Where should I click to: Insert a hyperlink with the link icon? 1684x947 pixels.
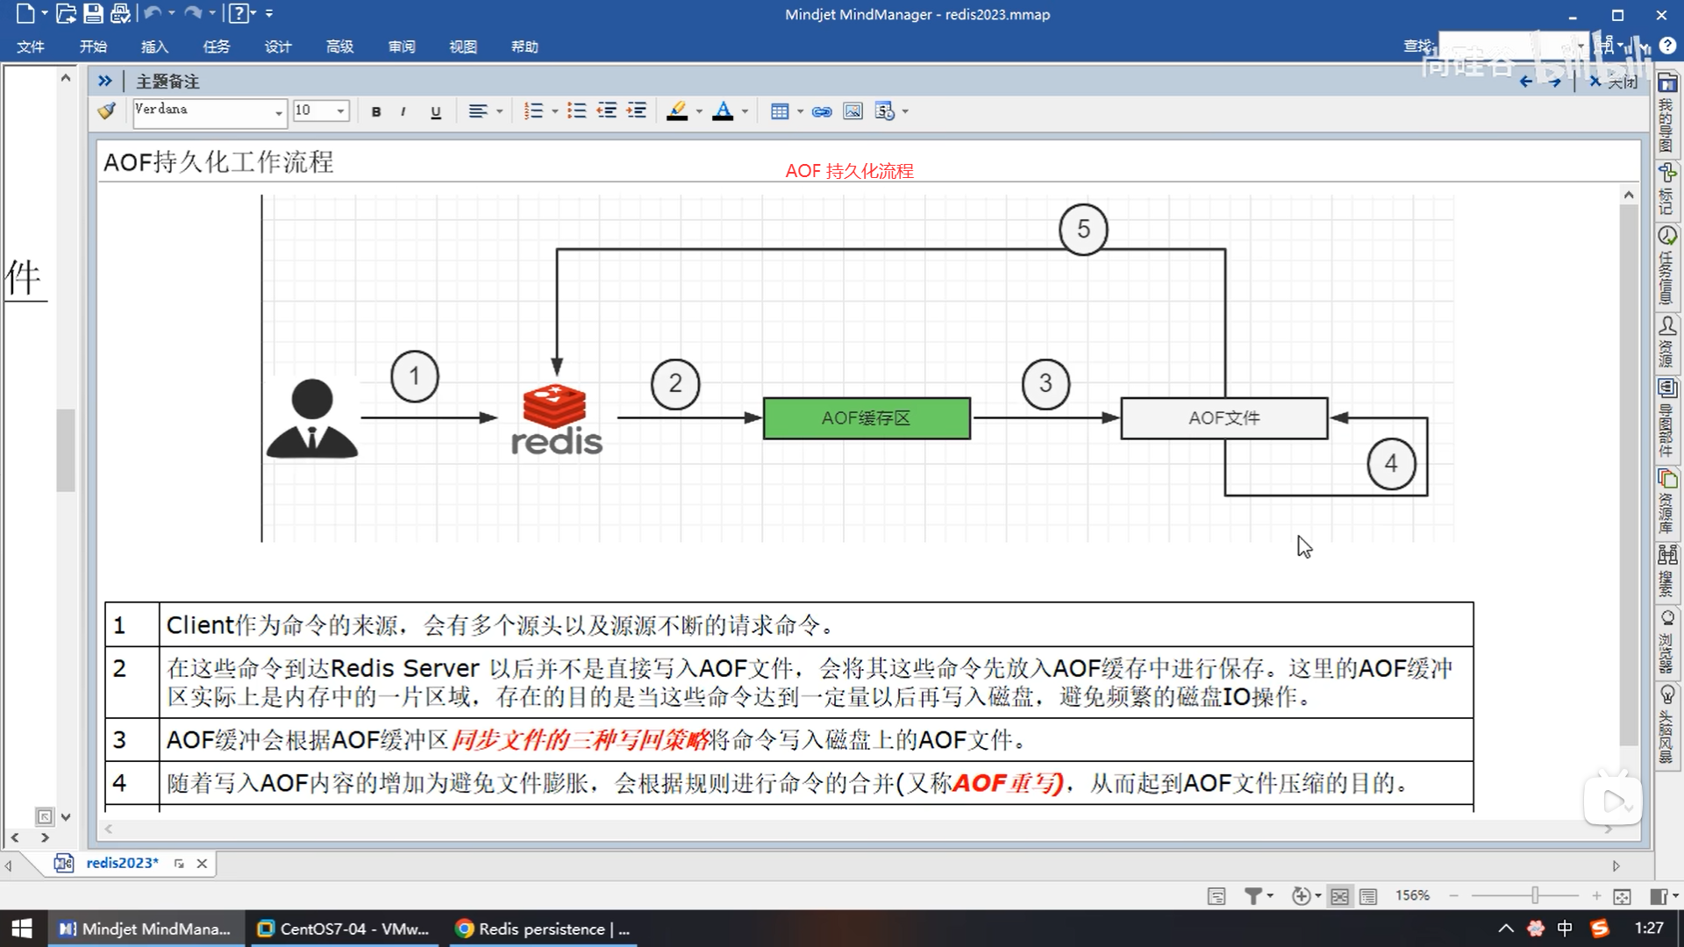(822, 111)
